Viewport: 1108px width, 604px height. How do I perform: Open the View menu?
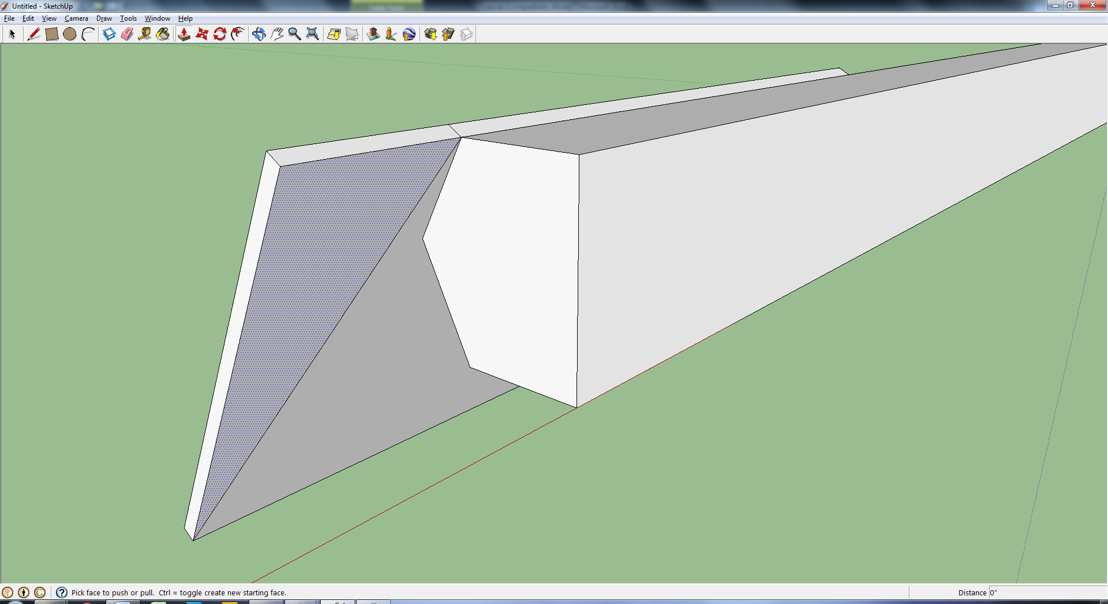tap(49, 18)
